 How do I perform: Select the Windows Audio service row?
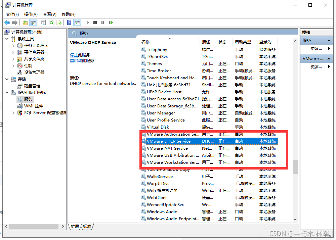(209, 212)
